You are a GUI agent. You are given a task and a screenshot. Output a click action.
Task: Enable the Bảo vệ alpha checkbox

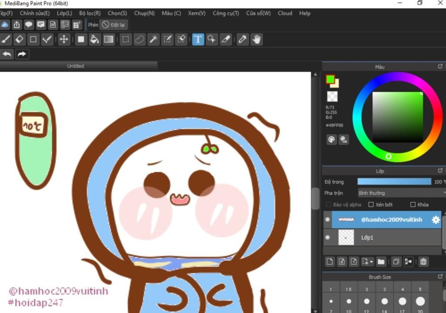328,204
